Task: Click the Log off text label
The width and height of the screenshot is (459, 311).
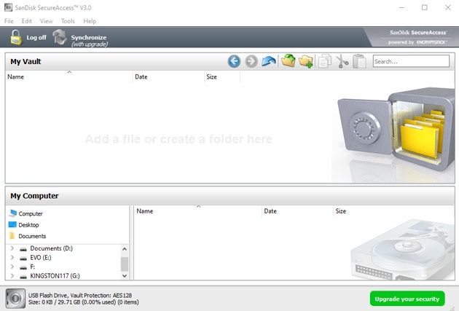Action: coord(36,37)
